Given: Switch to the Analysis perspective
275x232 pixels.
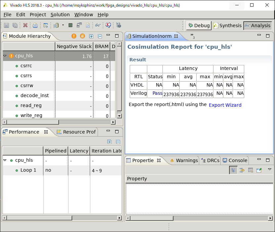Looking at the screenshot, I should click(x=258, y=26).
